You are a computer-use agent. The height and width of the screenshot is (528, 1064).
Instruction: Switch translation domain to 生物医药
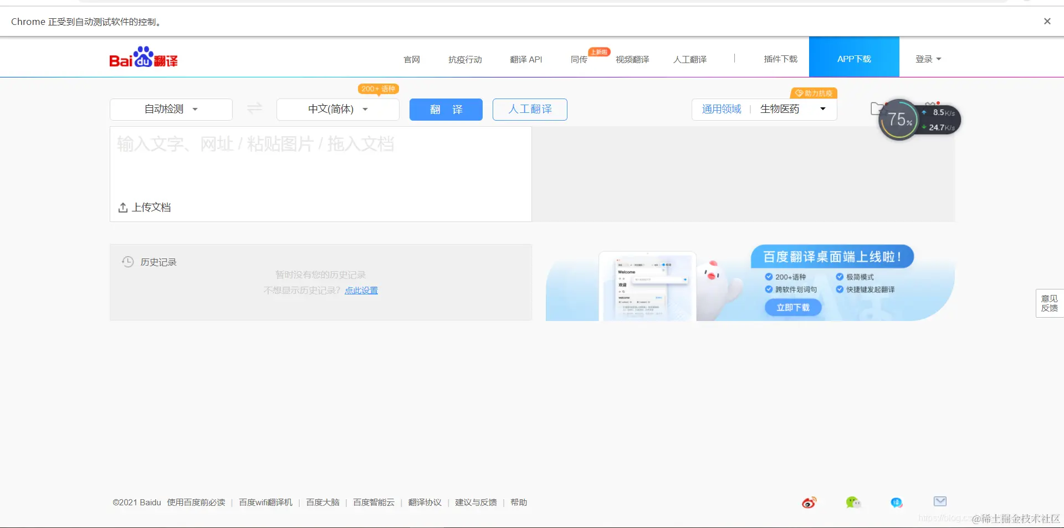click(x=779, y=109)
